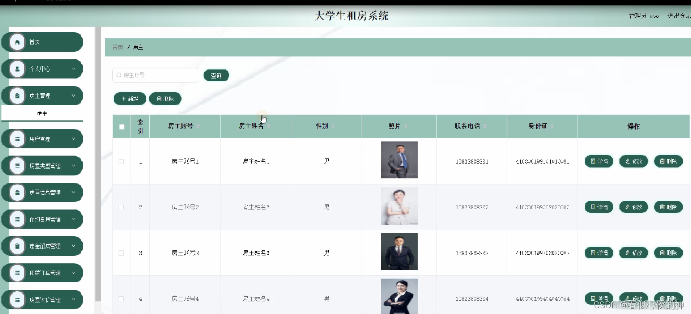The height and width of the screenshot is (314, 691).
Task: Click the 用户管理 grid icon
Action: point(17,139)
